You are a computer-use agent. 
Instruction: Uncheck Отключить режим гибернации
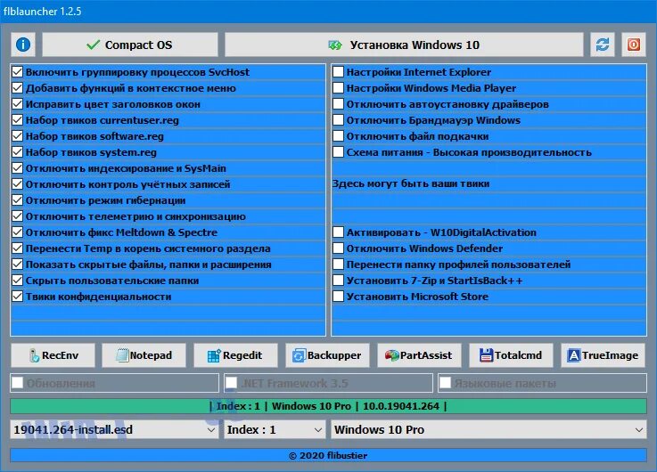tap(17, 200)
